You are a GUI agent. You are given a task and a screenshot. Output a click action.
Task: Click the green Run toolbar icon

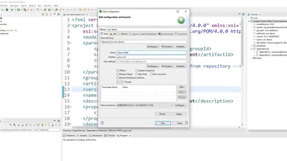click(18, 10)
